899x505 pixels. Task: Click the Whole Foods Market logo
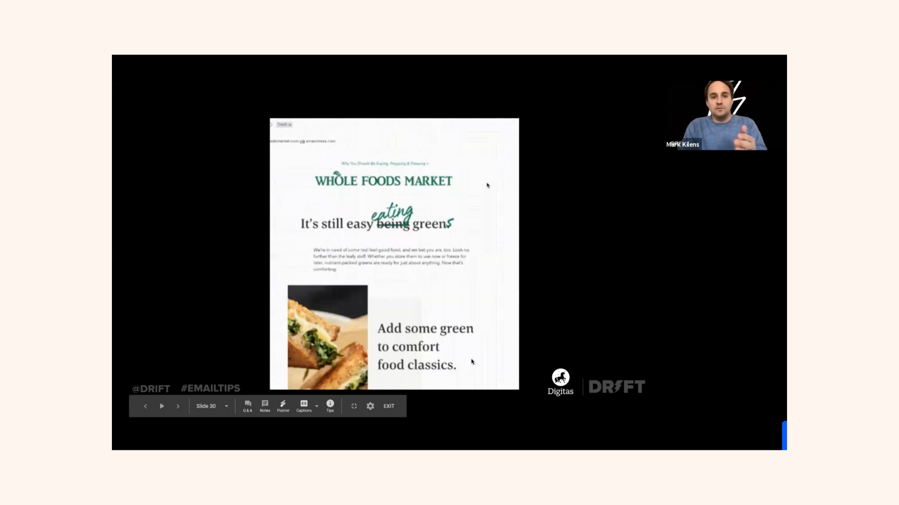tap(383, 180)
